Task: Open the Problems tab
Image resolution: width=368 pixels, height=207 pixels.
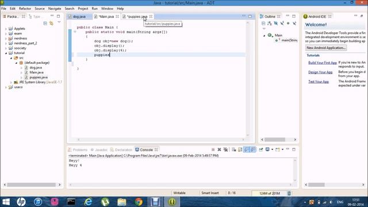Action: click(x=78, y=149)
